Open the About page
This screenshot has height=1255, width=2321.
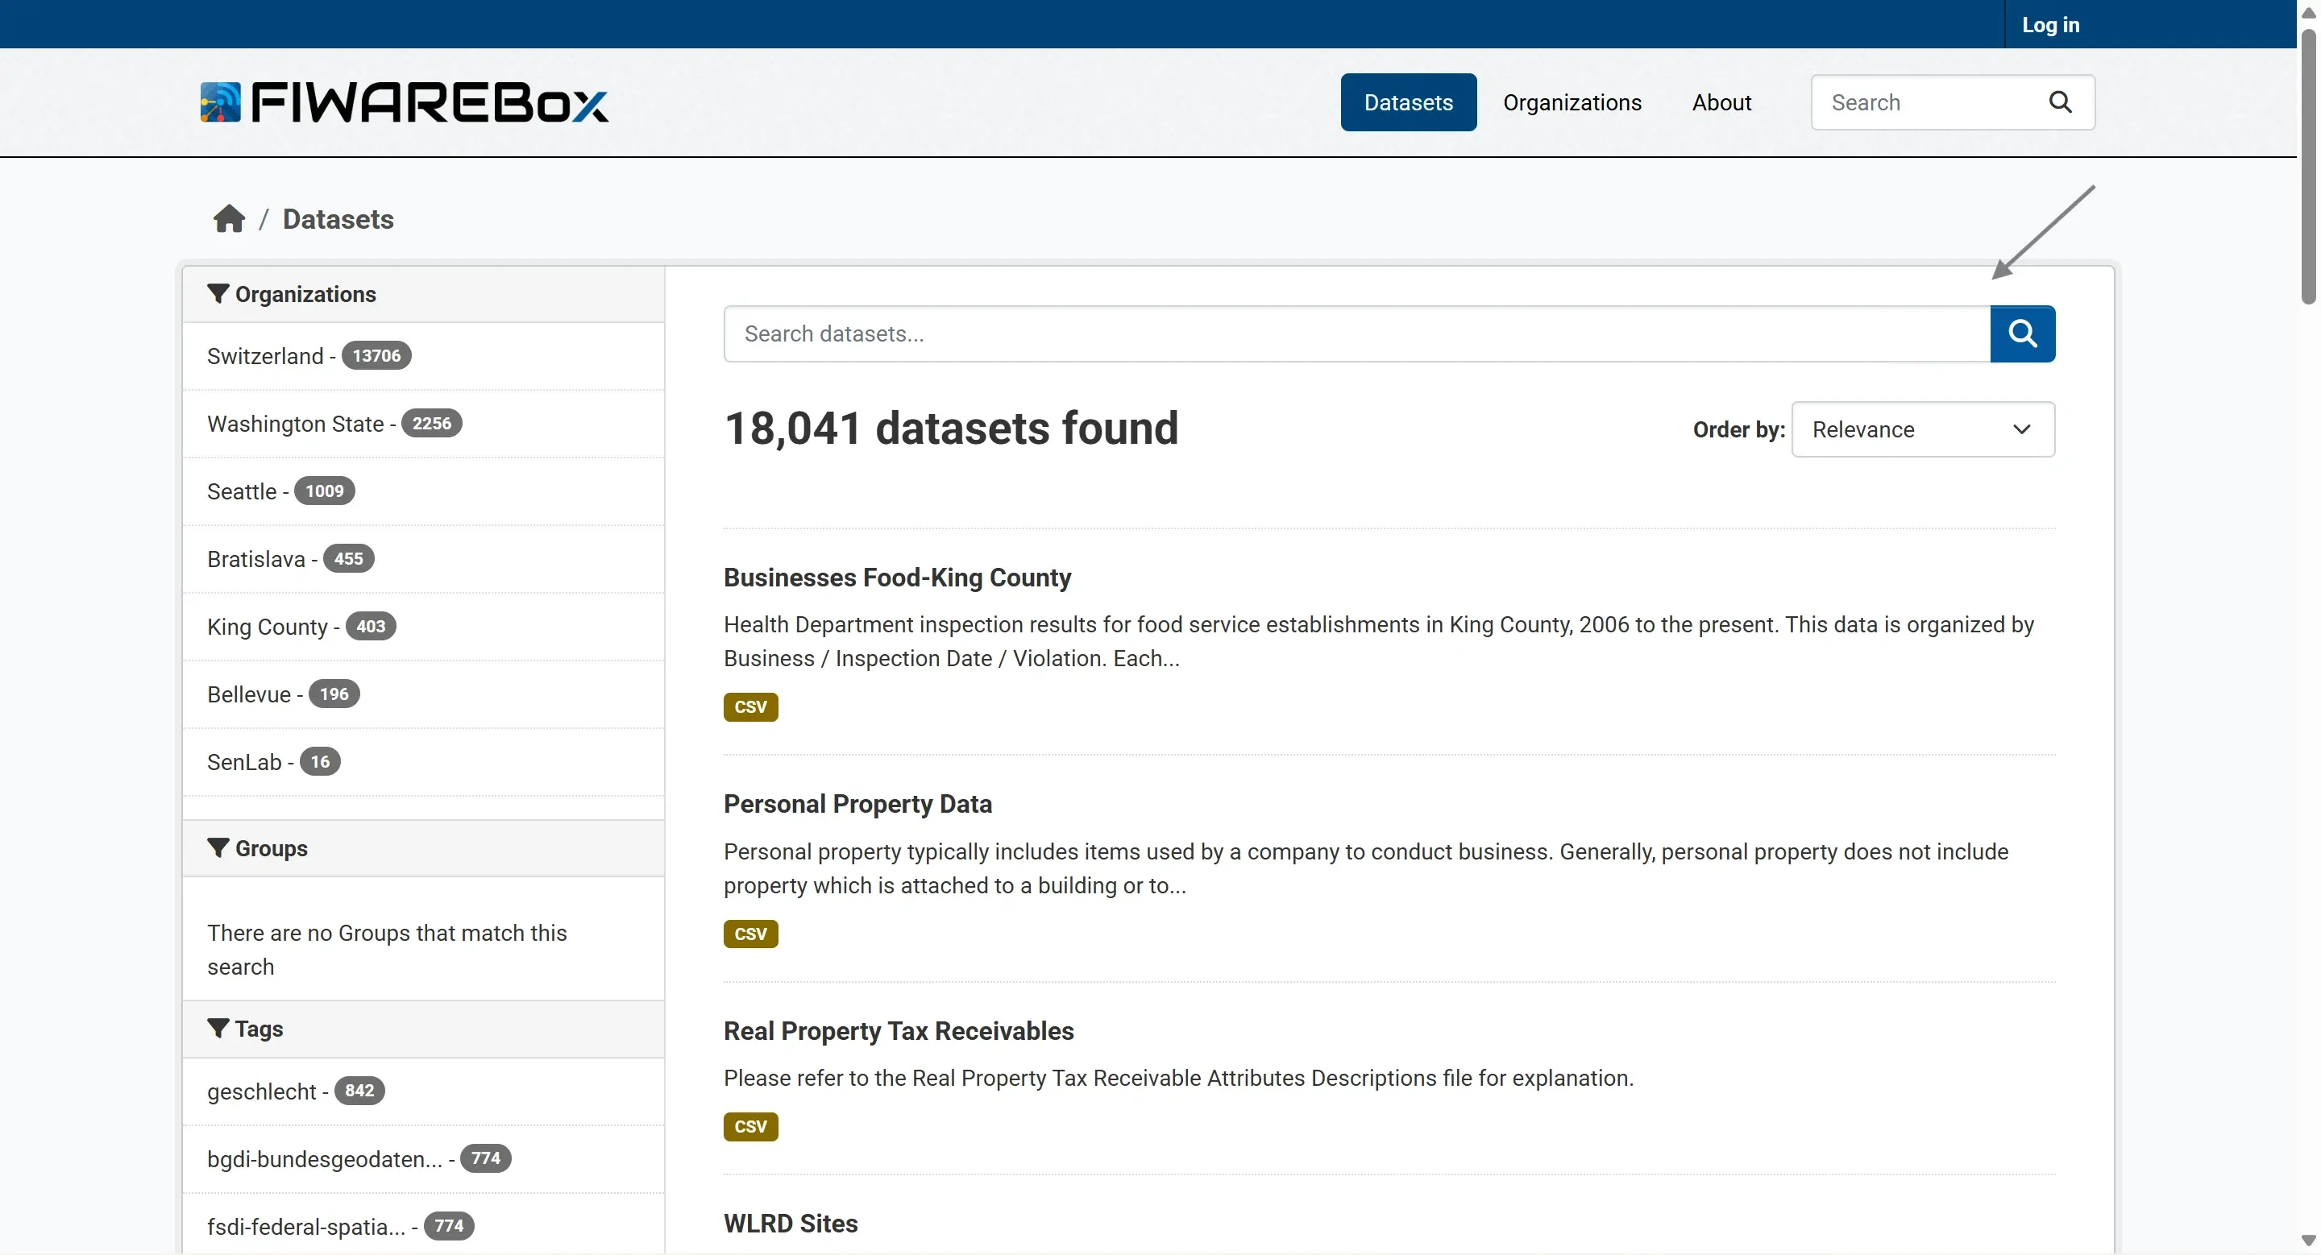1721,102
